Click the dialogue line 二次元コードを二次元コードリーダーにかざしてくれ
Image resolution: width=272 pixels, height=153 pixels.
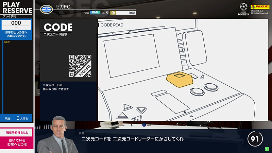point(133,139)
